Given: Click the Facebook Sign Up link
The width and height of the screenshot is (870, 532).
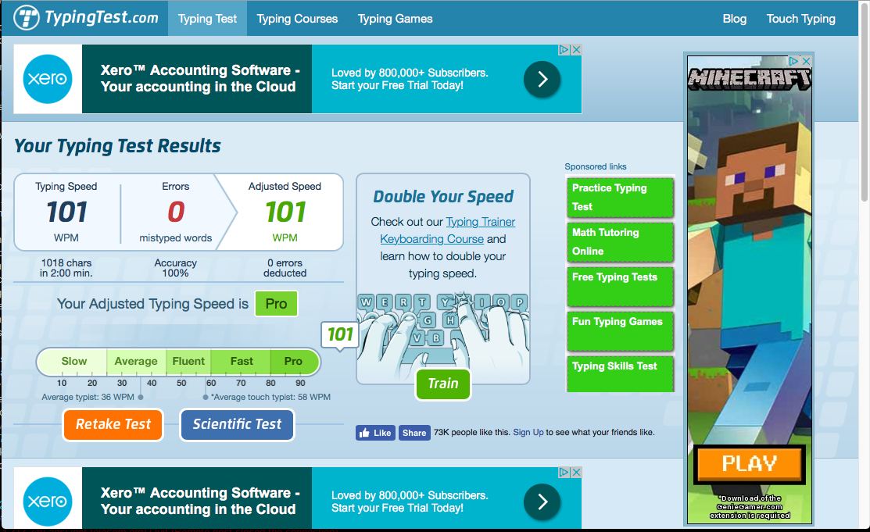Looking at the screenshot, I should 528,432.
